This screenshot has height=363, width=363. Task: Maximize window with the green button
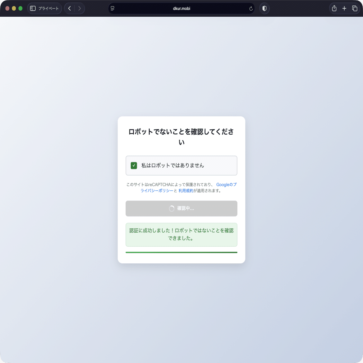click(x=20, y=8)
